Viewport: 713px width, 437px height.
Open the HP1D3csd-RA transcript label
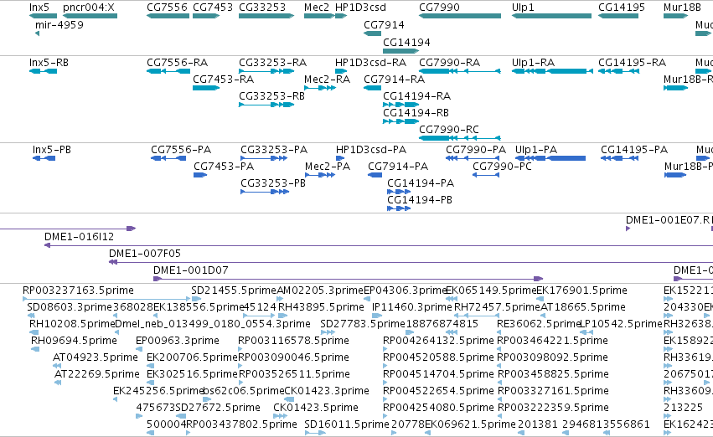[370, 62]
